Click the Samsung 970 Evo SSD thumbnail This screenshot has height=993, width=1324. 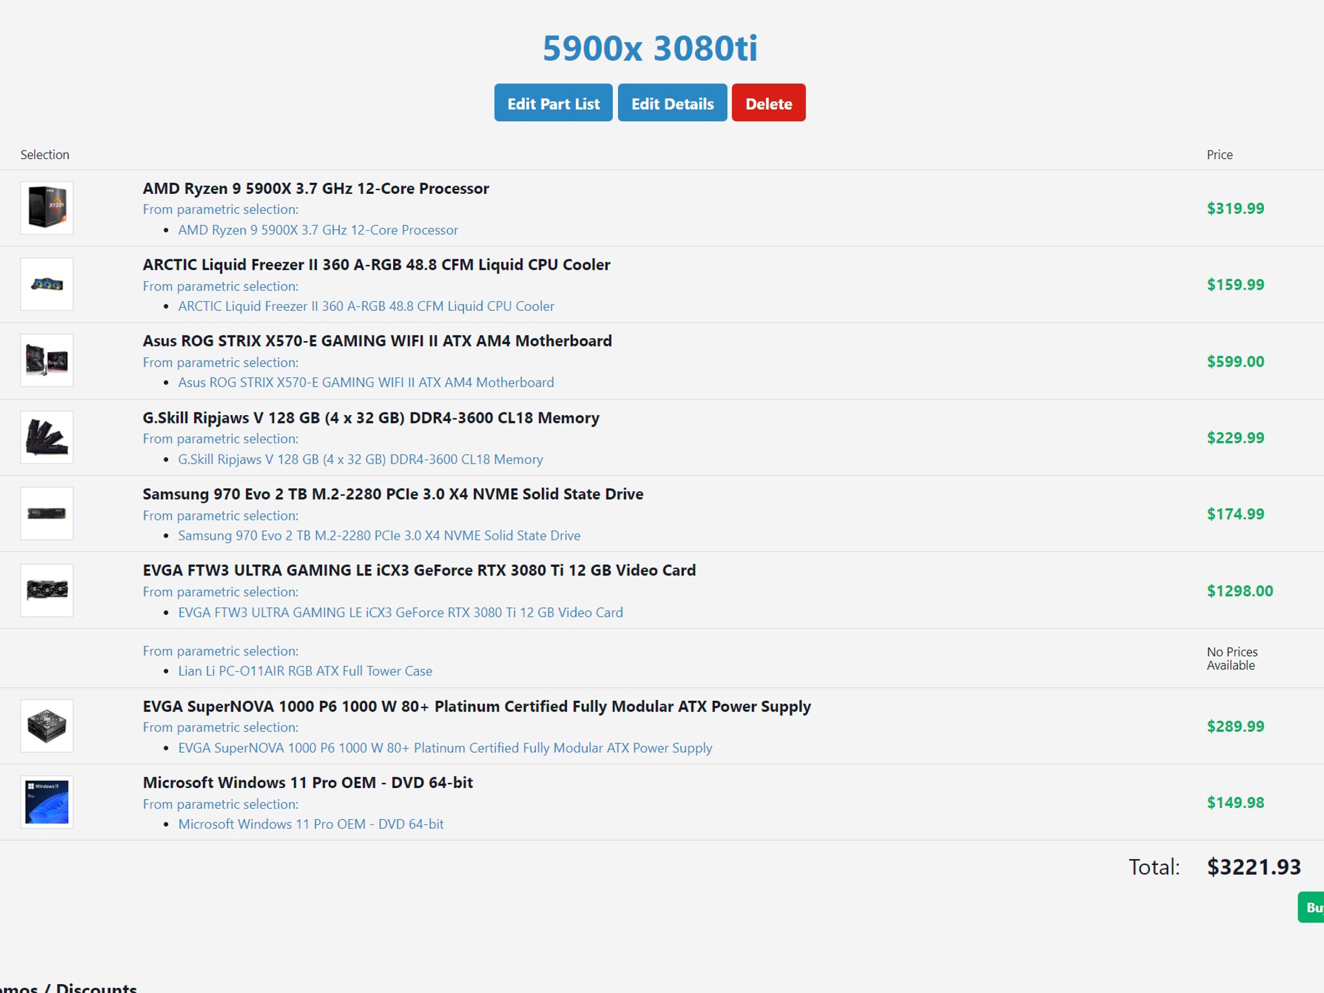point(47,513)
